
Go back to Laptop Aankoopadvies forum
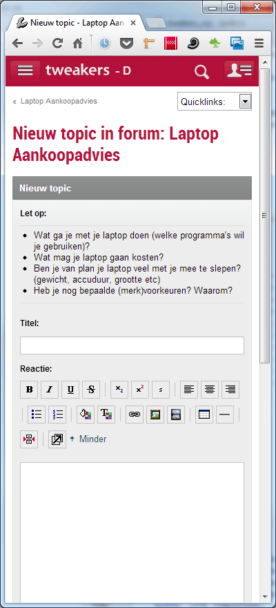(x=59, y=101)
